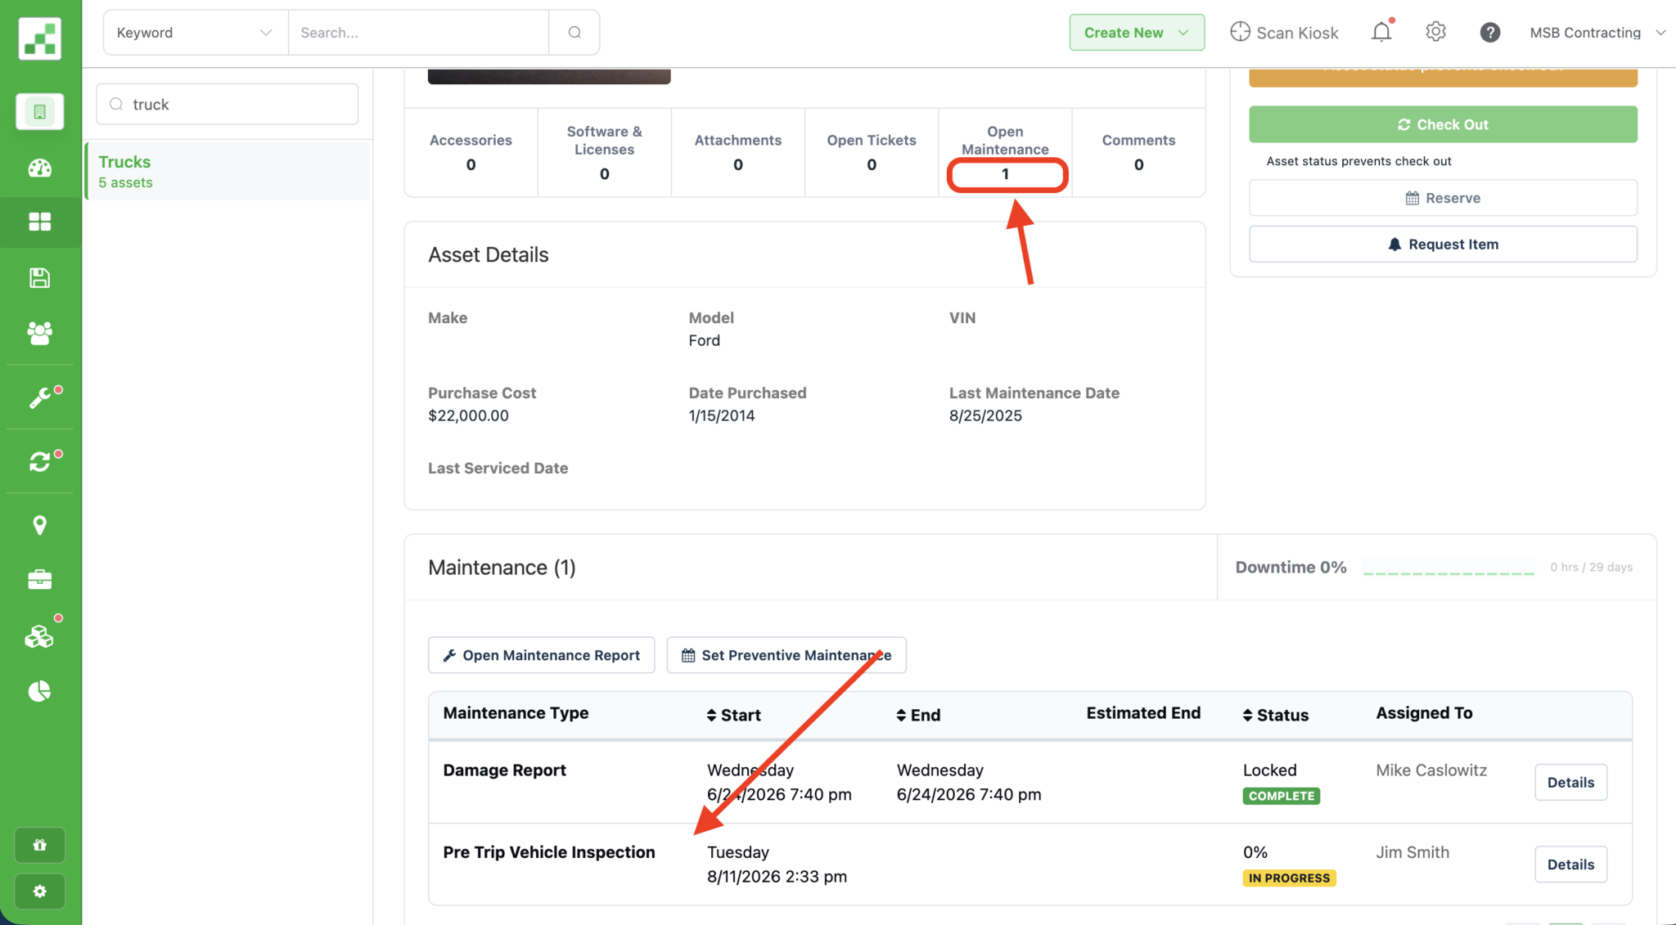Sort maintenance table by End column
This screenshot has height=925, width=1676.
[918, 716]
